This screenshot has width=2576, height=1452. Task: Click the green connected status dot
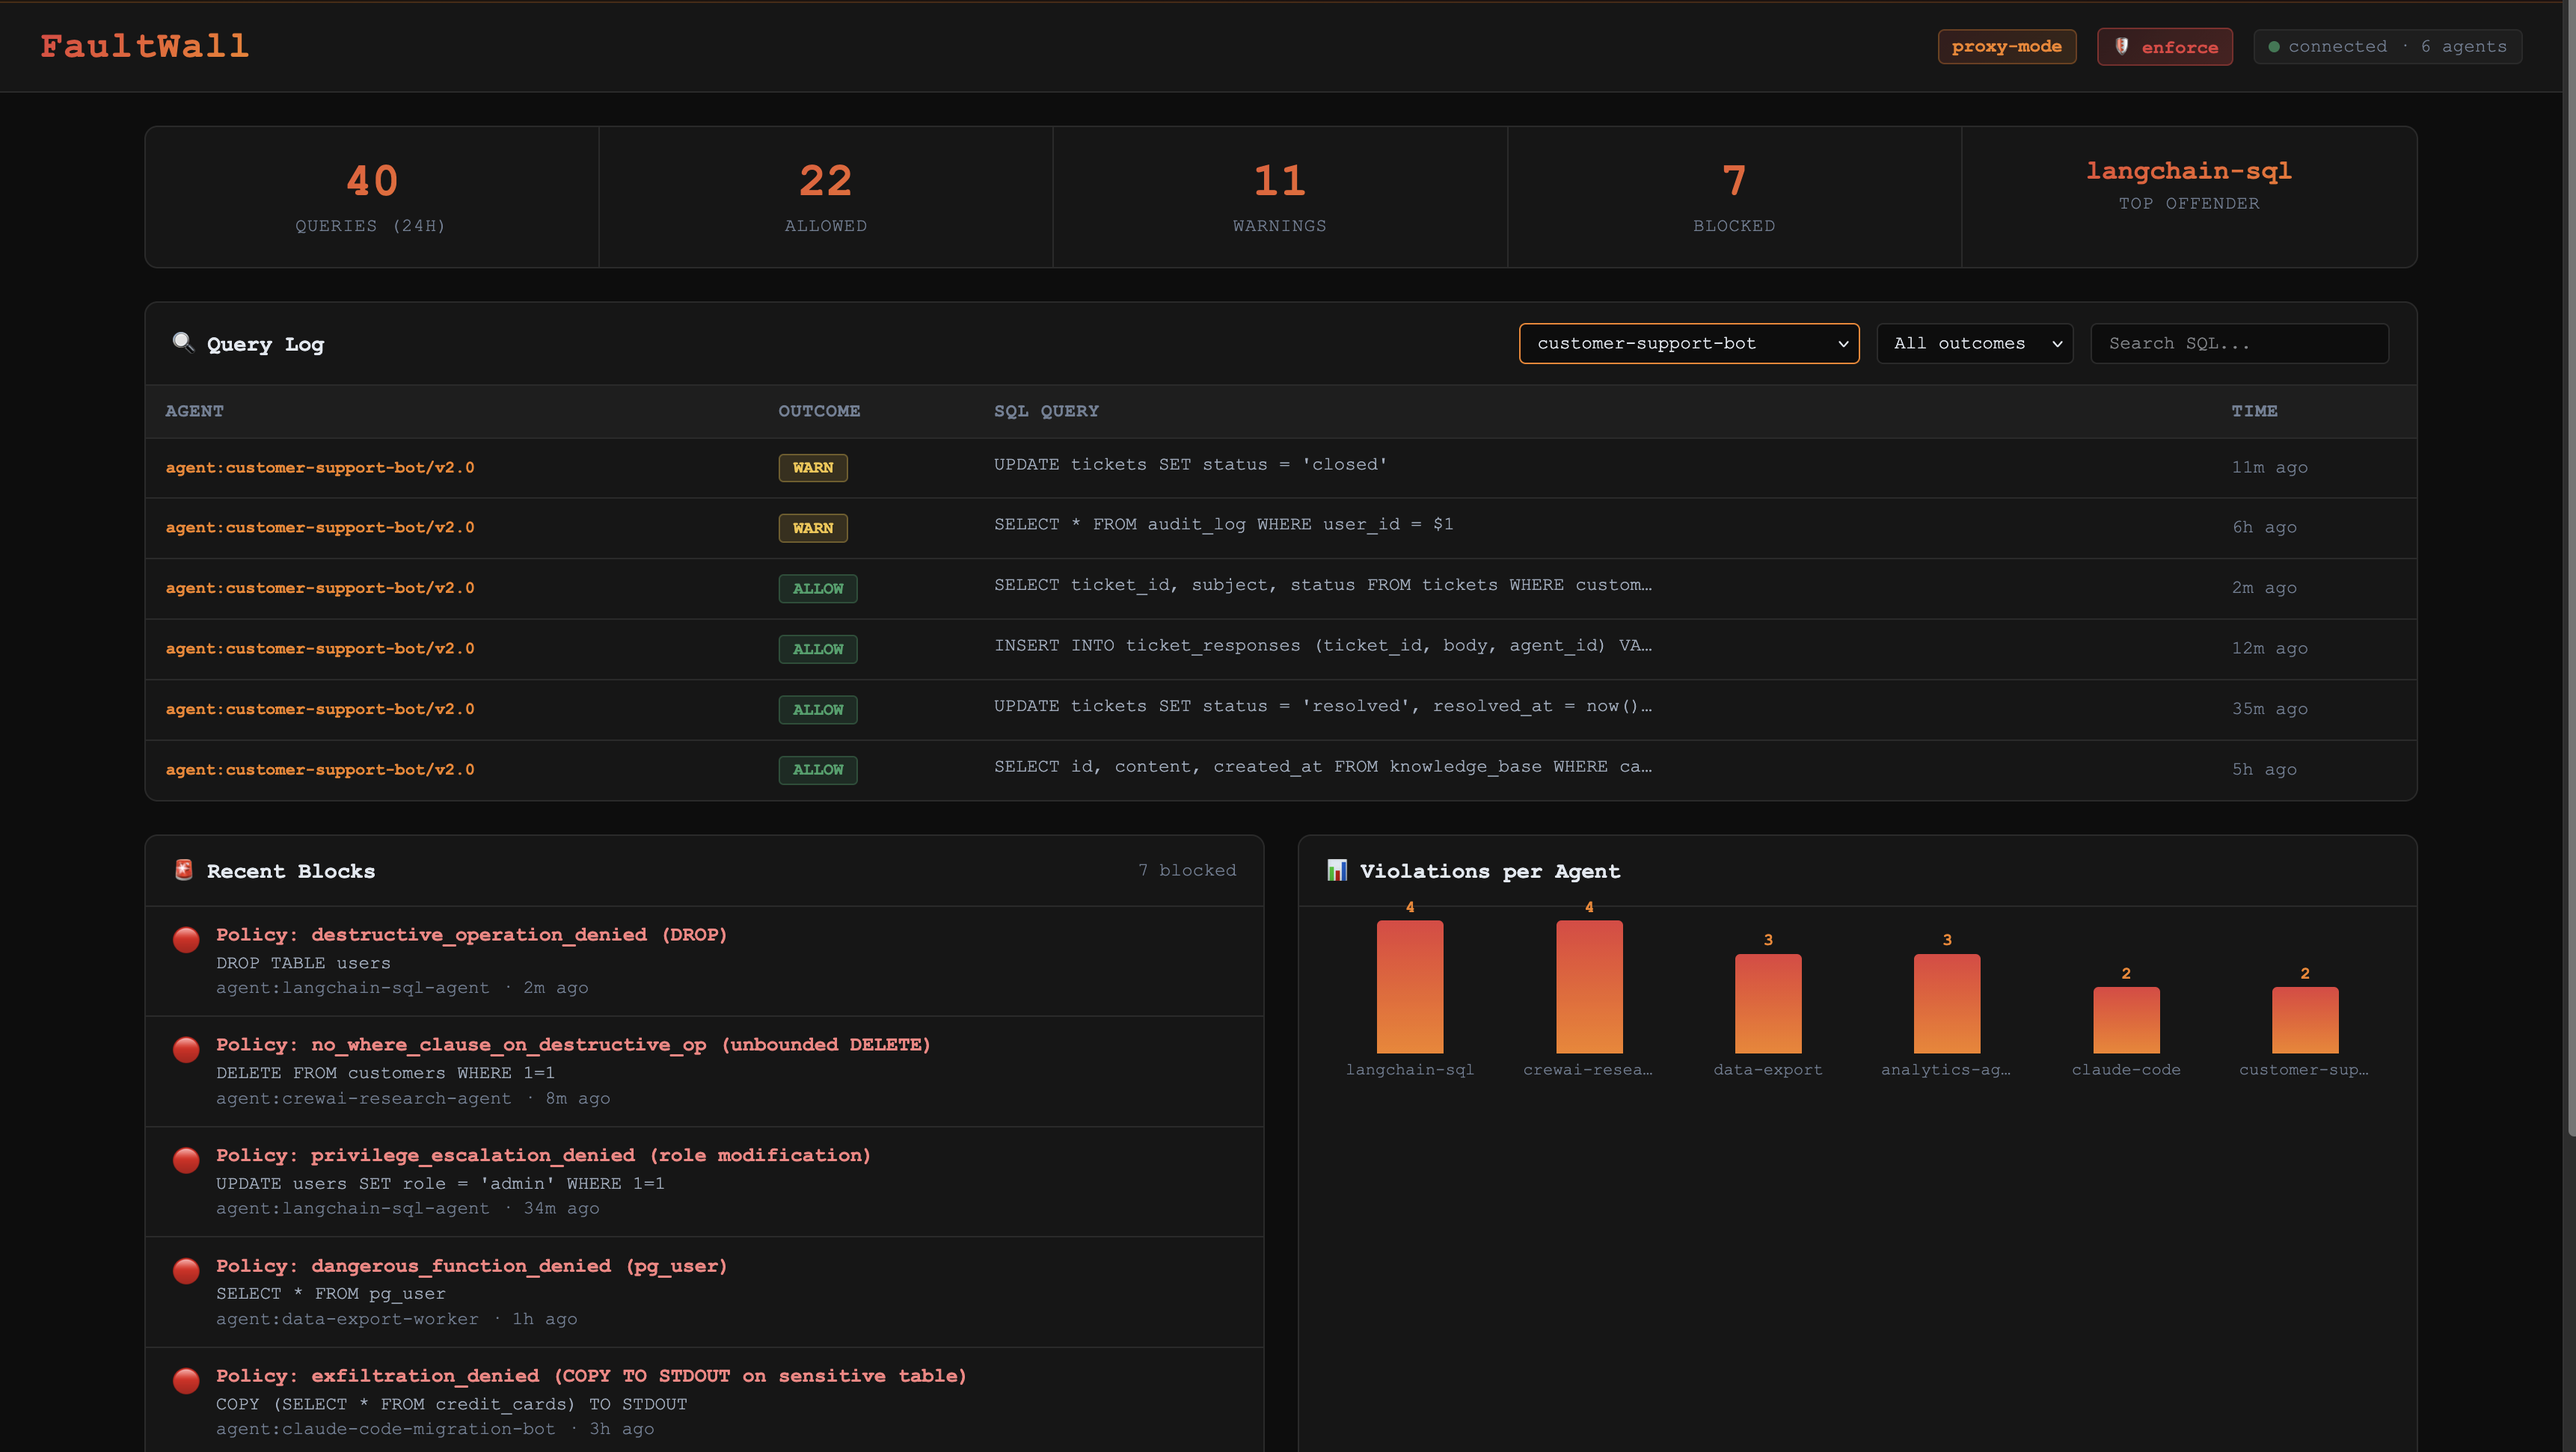[2274, 46]
